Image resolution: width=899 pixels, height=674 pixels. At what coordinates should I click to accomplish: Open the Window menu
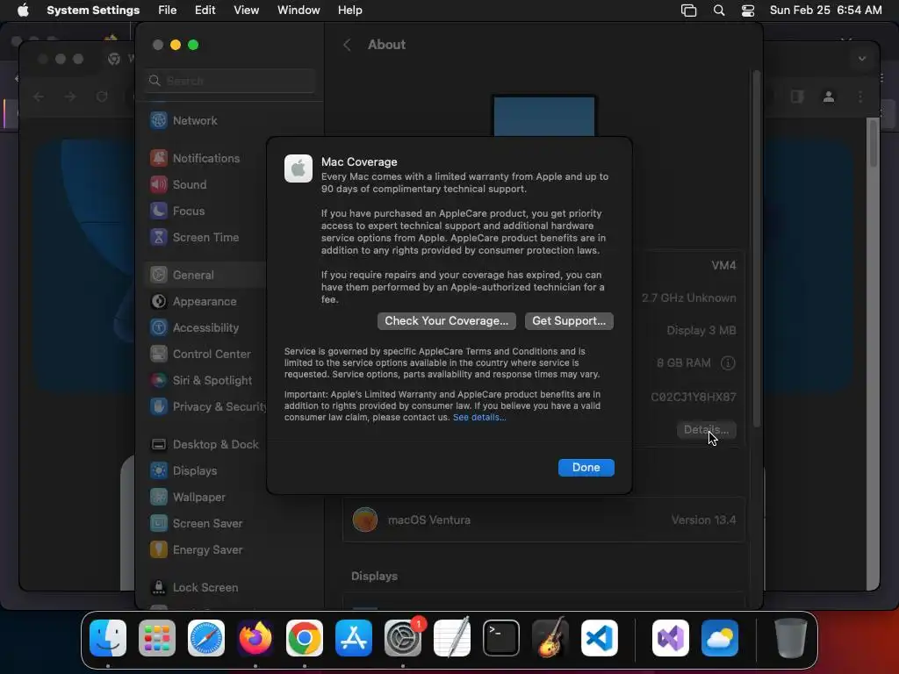click(x=298, y=11)
